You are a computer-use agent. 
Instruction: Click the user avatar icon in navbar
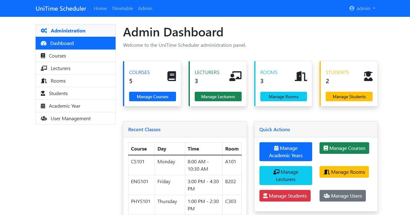(x=351, y=8)
